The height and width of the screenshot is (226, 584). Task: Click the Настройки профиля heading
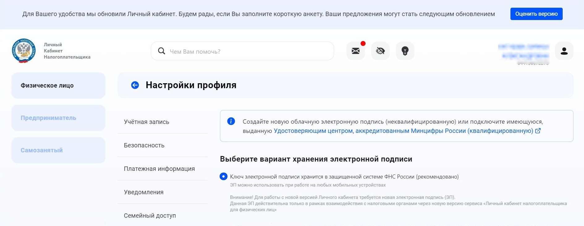[191, 85]
